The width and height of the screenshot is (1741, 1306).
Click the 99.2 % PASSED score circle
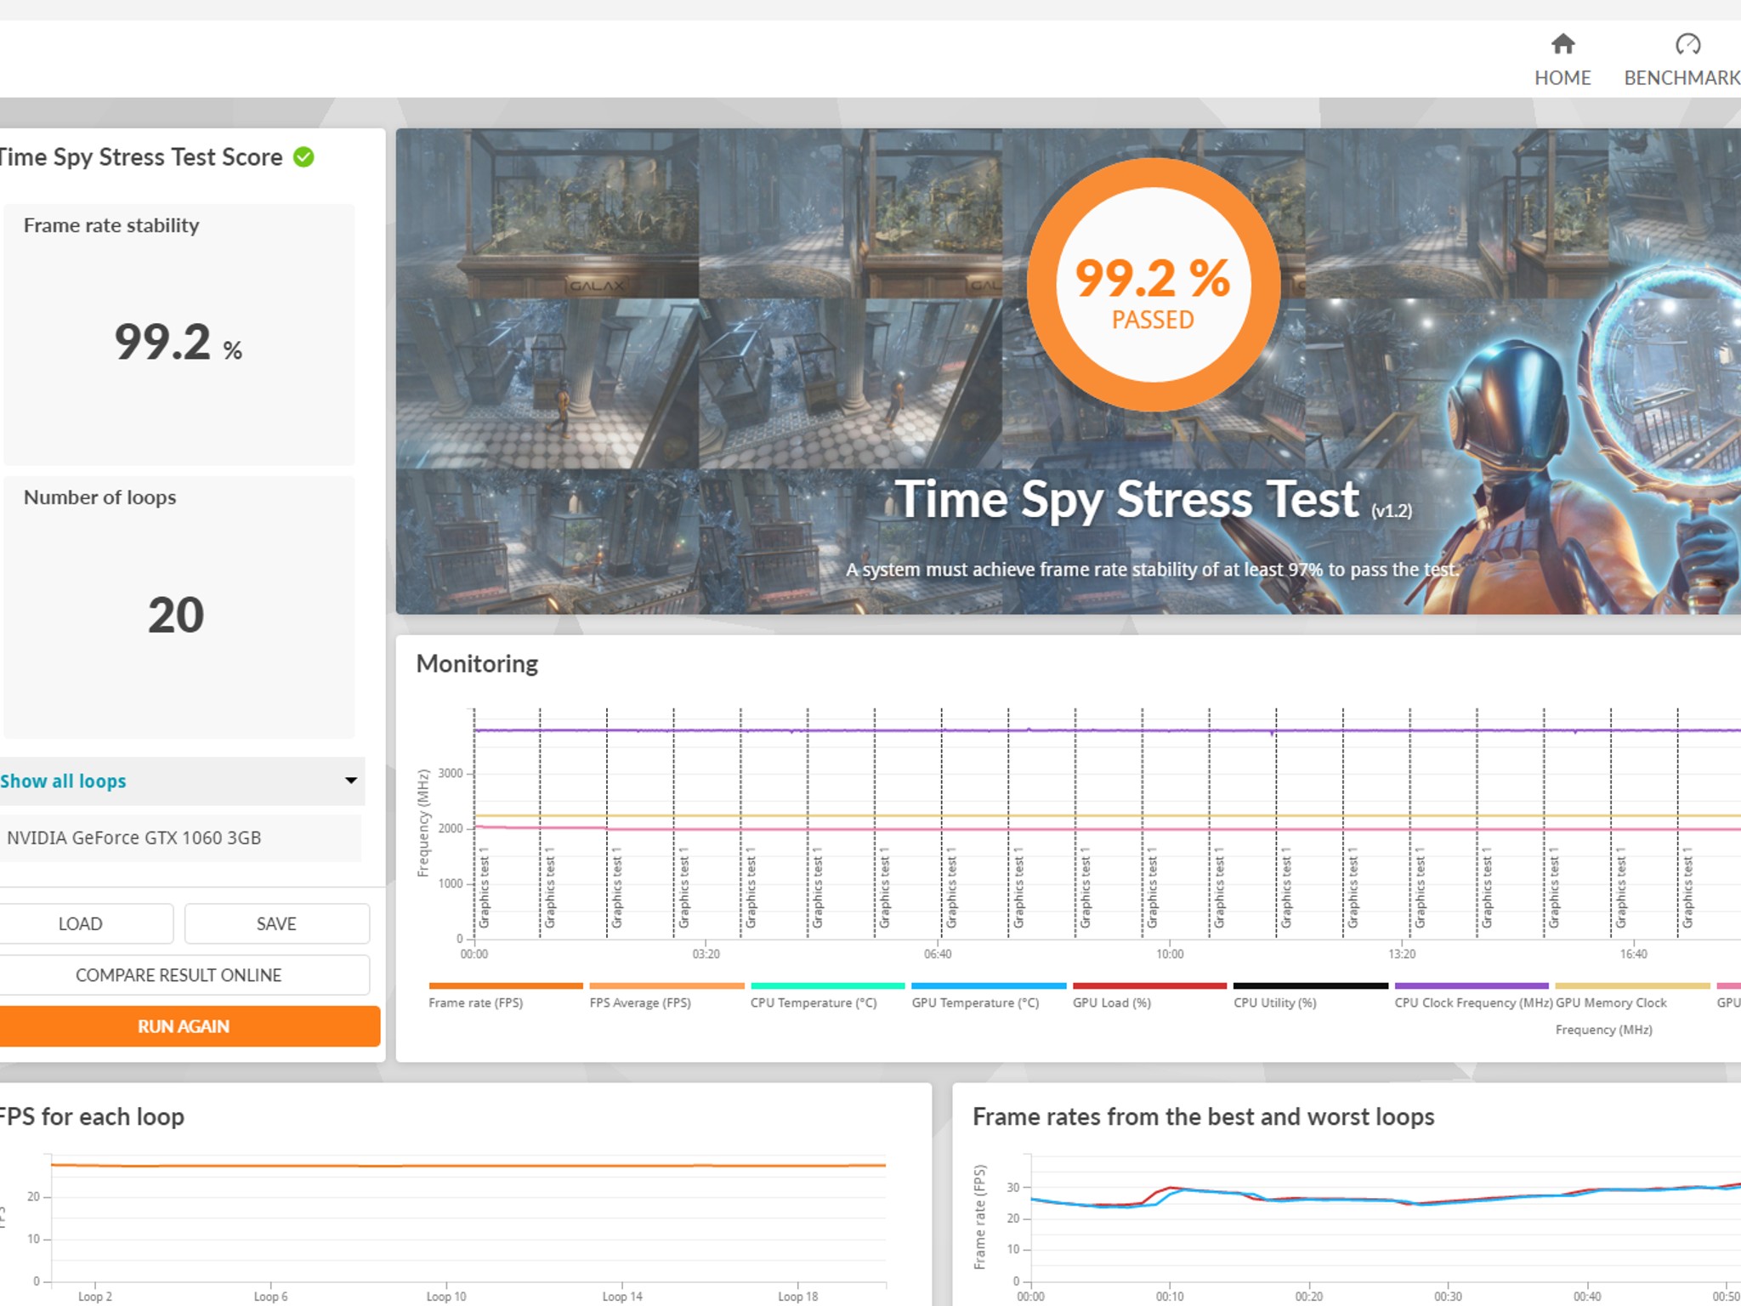click(1154, 285)
